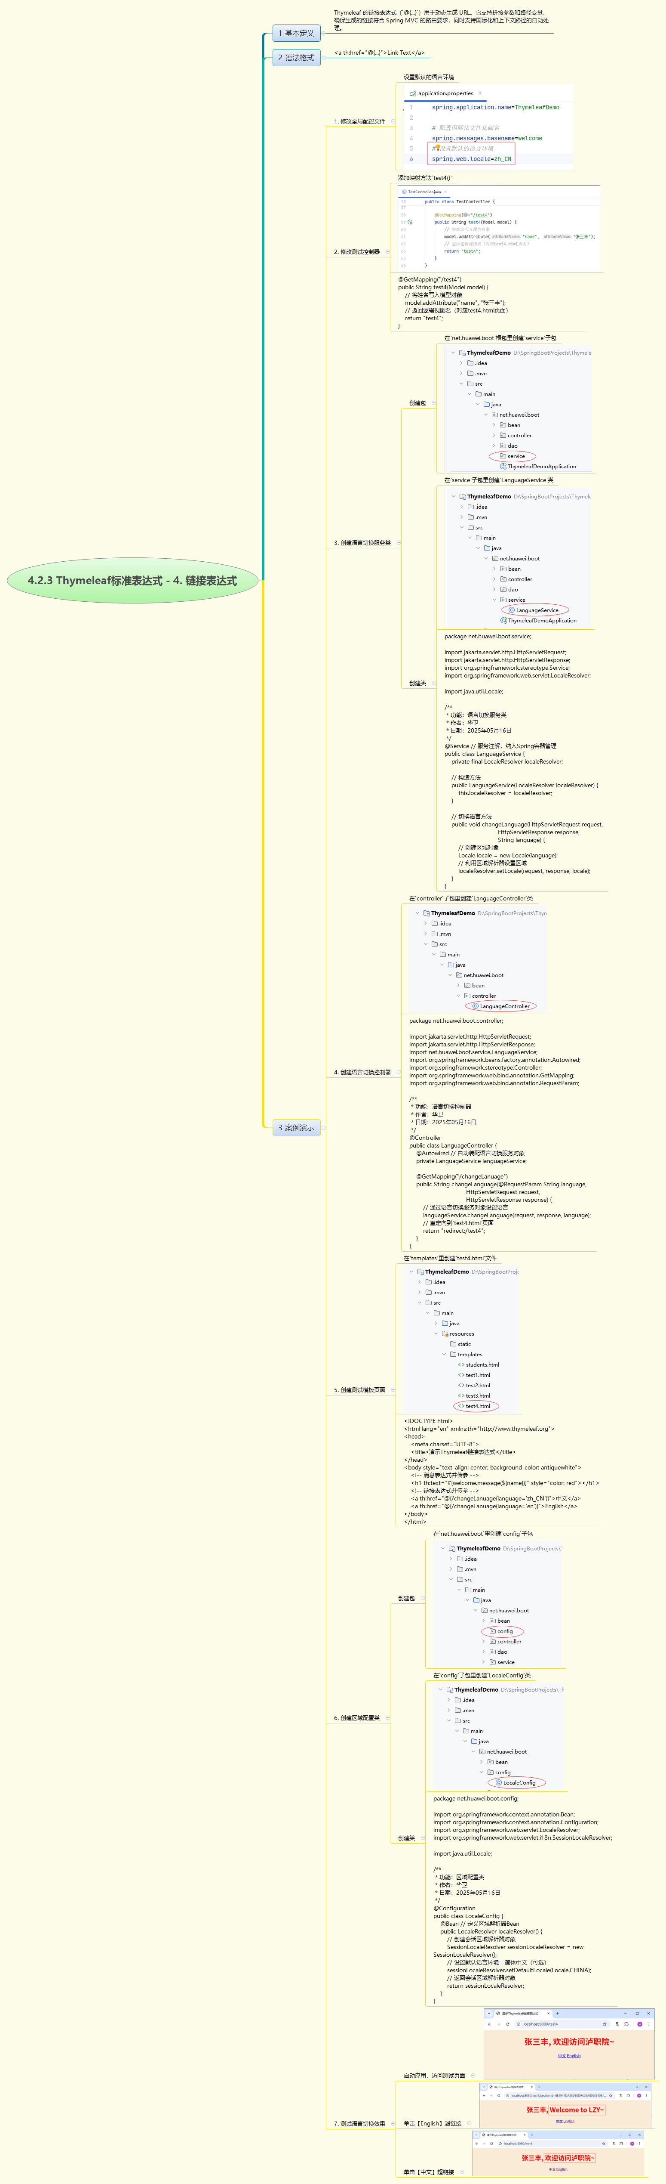Click the class icon beside LanguageService
Image resolution: width=666 pixels, height=2184 pixels.
pos(511,610)
